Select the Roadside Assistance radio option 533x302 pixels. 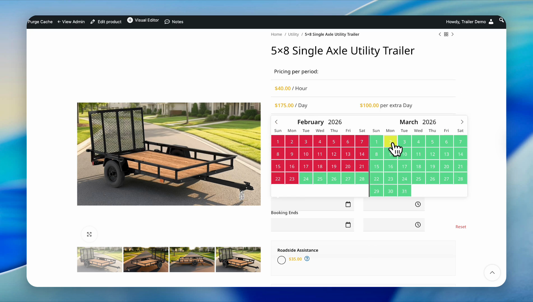coord(281,260)
